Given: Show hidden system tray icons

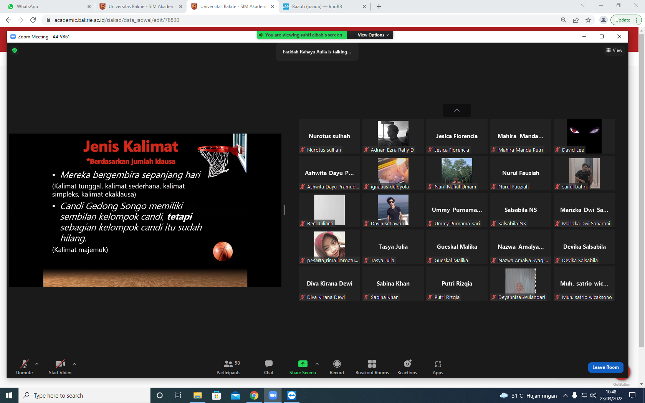Looking at the screenshot, I should [x=565, y=395].
